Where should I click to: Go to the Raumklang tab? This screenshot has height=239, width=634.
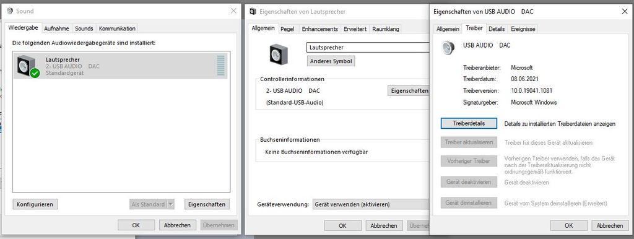[386, 28]
